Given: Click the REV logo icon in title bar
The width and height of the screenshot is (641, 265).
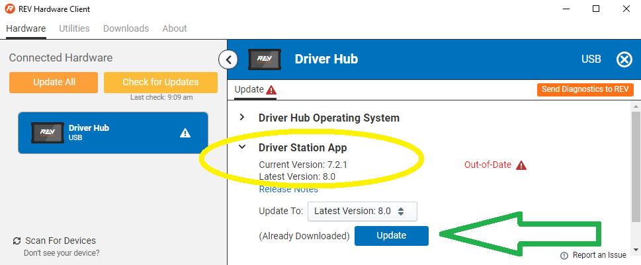Looking at the screenshot, I should click(11, 9).
